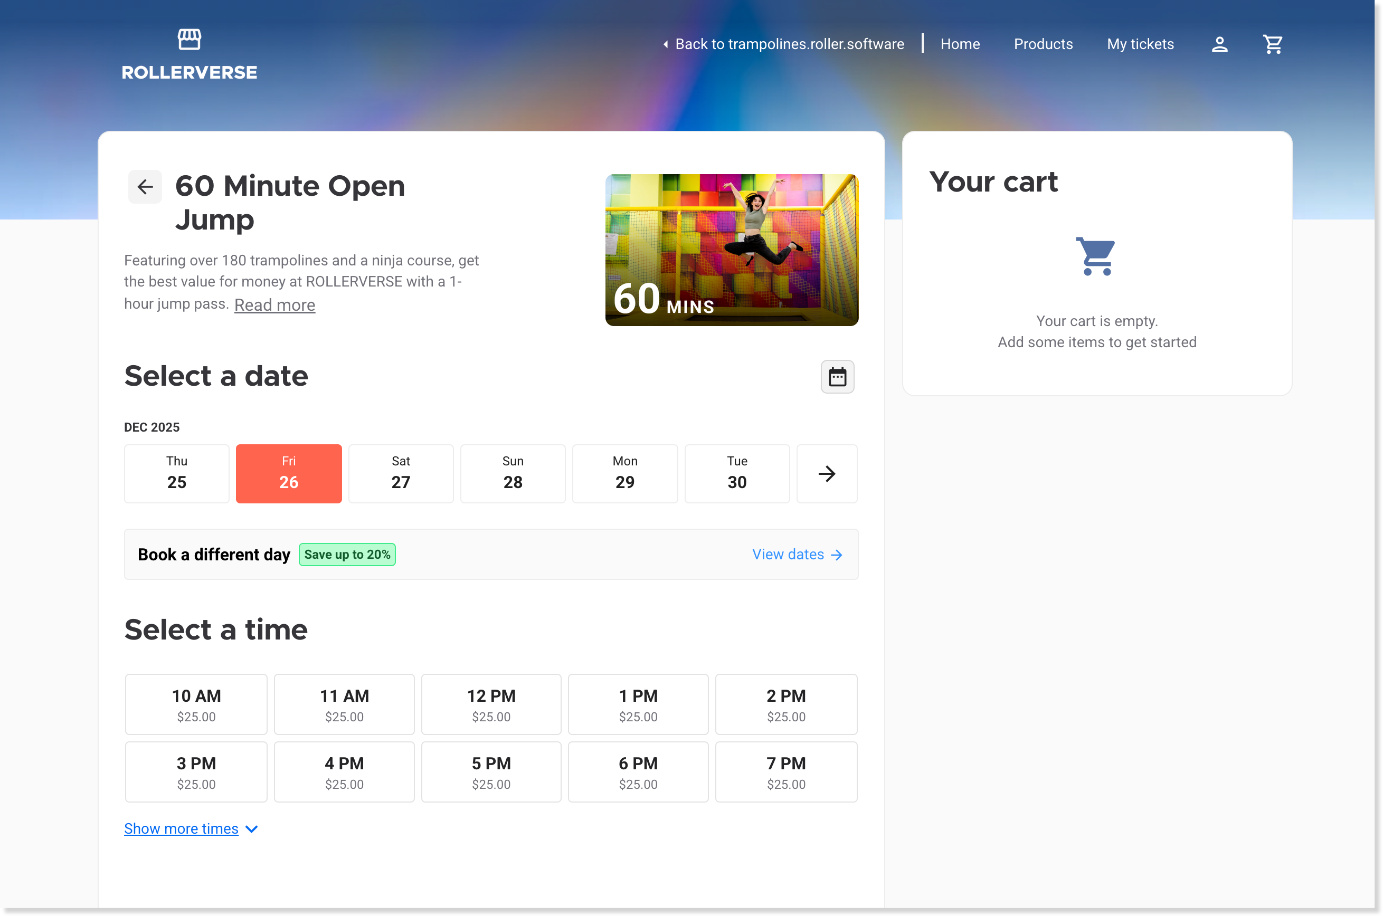Select Thu 25 date option
This screenshot has height=916, width=1383.
(176, 474)
